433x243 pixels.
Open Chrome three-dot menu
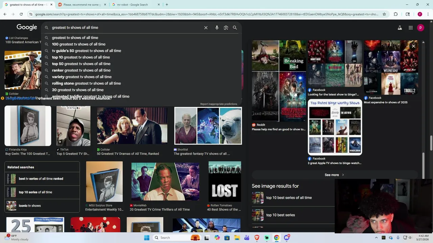[428, 14]
